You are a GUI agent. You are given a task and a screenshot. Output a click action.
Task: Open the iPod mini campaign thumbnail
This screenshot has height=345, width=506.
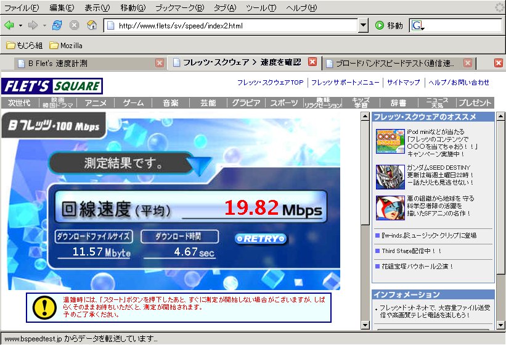(x=390, y=141)
